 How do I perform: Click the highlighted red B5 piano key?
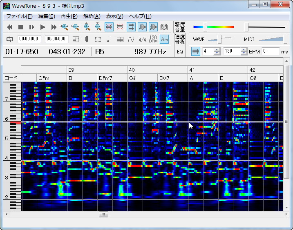16,123
